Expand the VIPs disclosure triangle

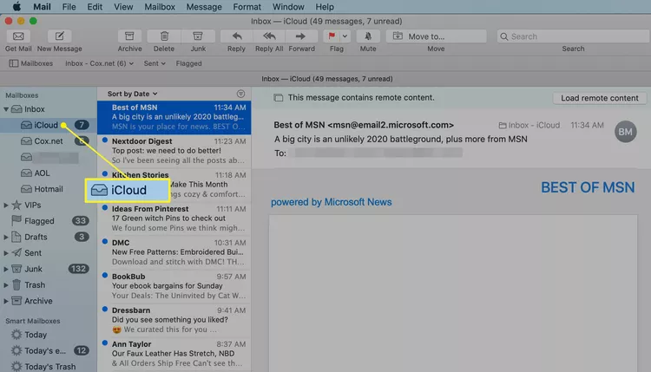pyautogui.click(x=6, y=205)
